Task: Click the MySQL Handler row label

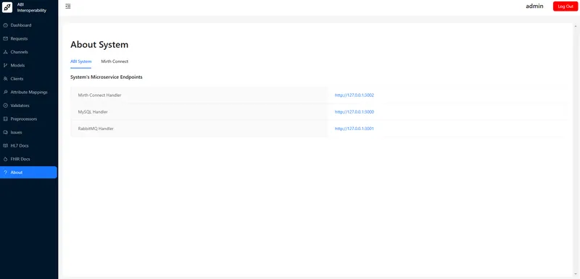Action: point(93,112)
